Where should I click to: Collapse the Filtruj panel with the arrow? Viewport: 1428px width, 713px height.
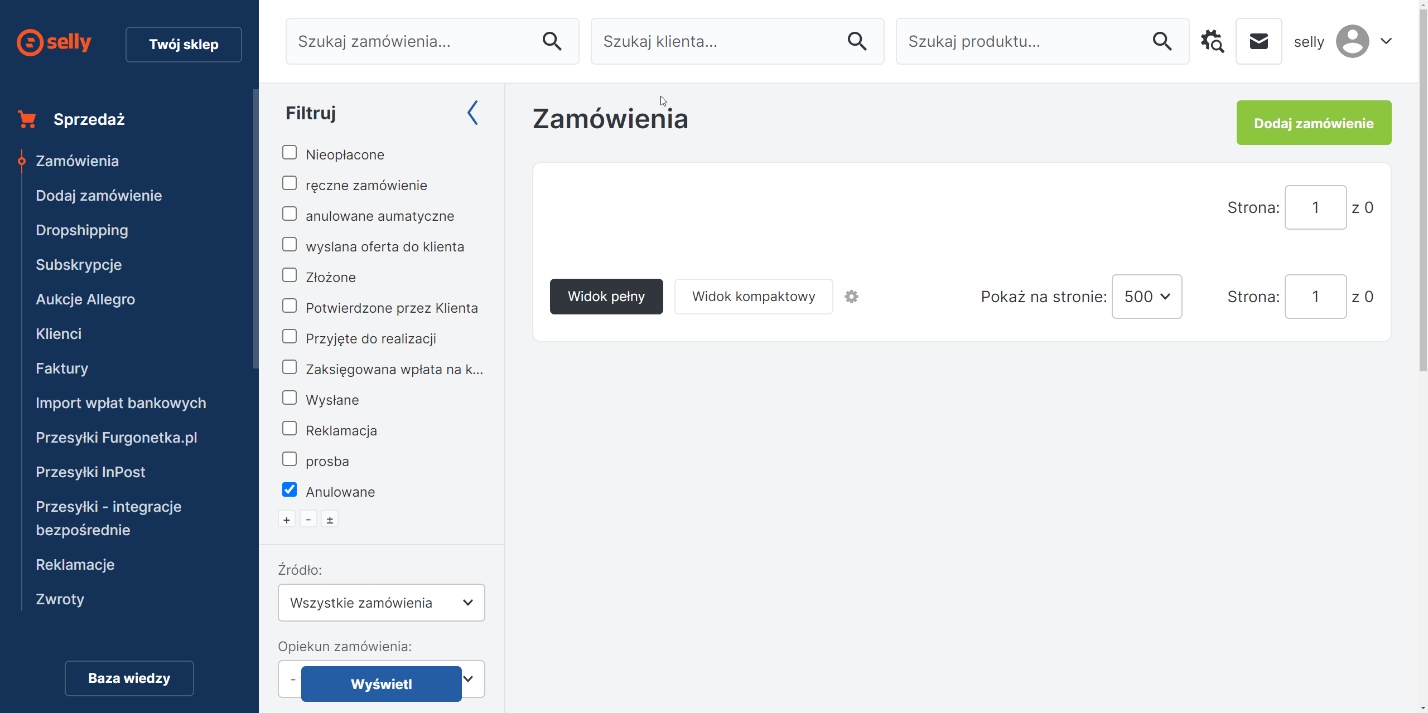point(472,113)
